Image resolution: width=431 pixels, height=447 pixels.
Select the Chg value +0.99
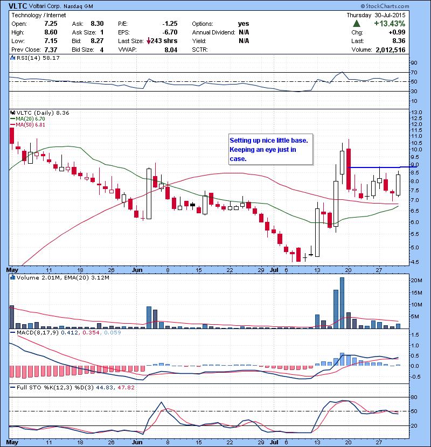[397, 32]
